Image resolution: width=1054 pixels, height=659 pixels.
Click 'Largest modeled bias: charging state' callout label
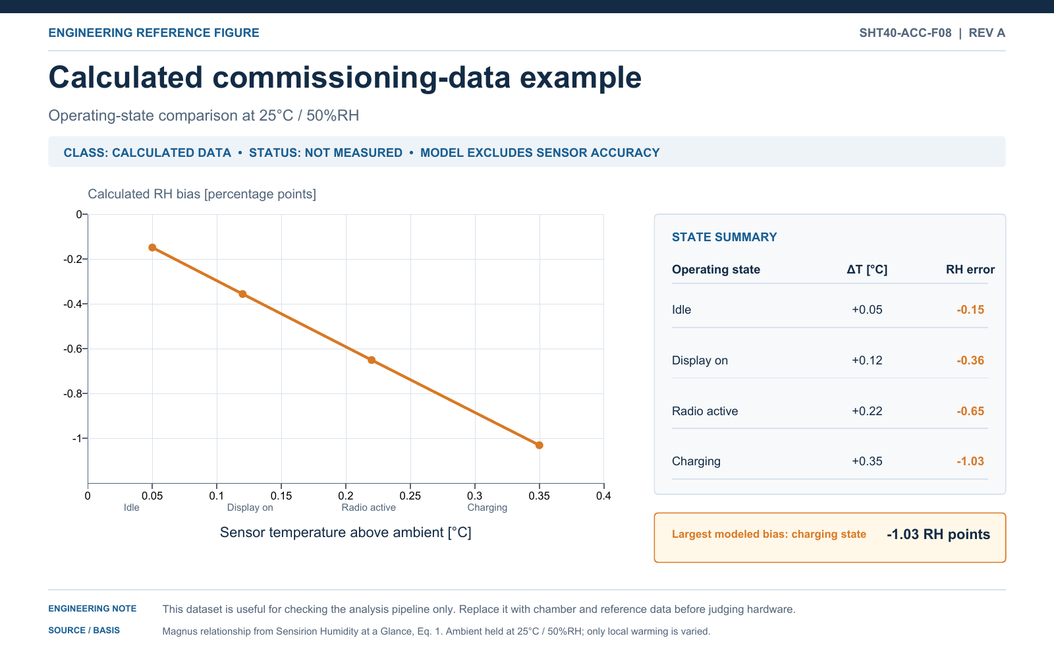pos(769,534)
